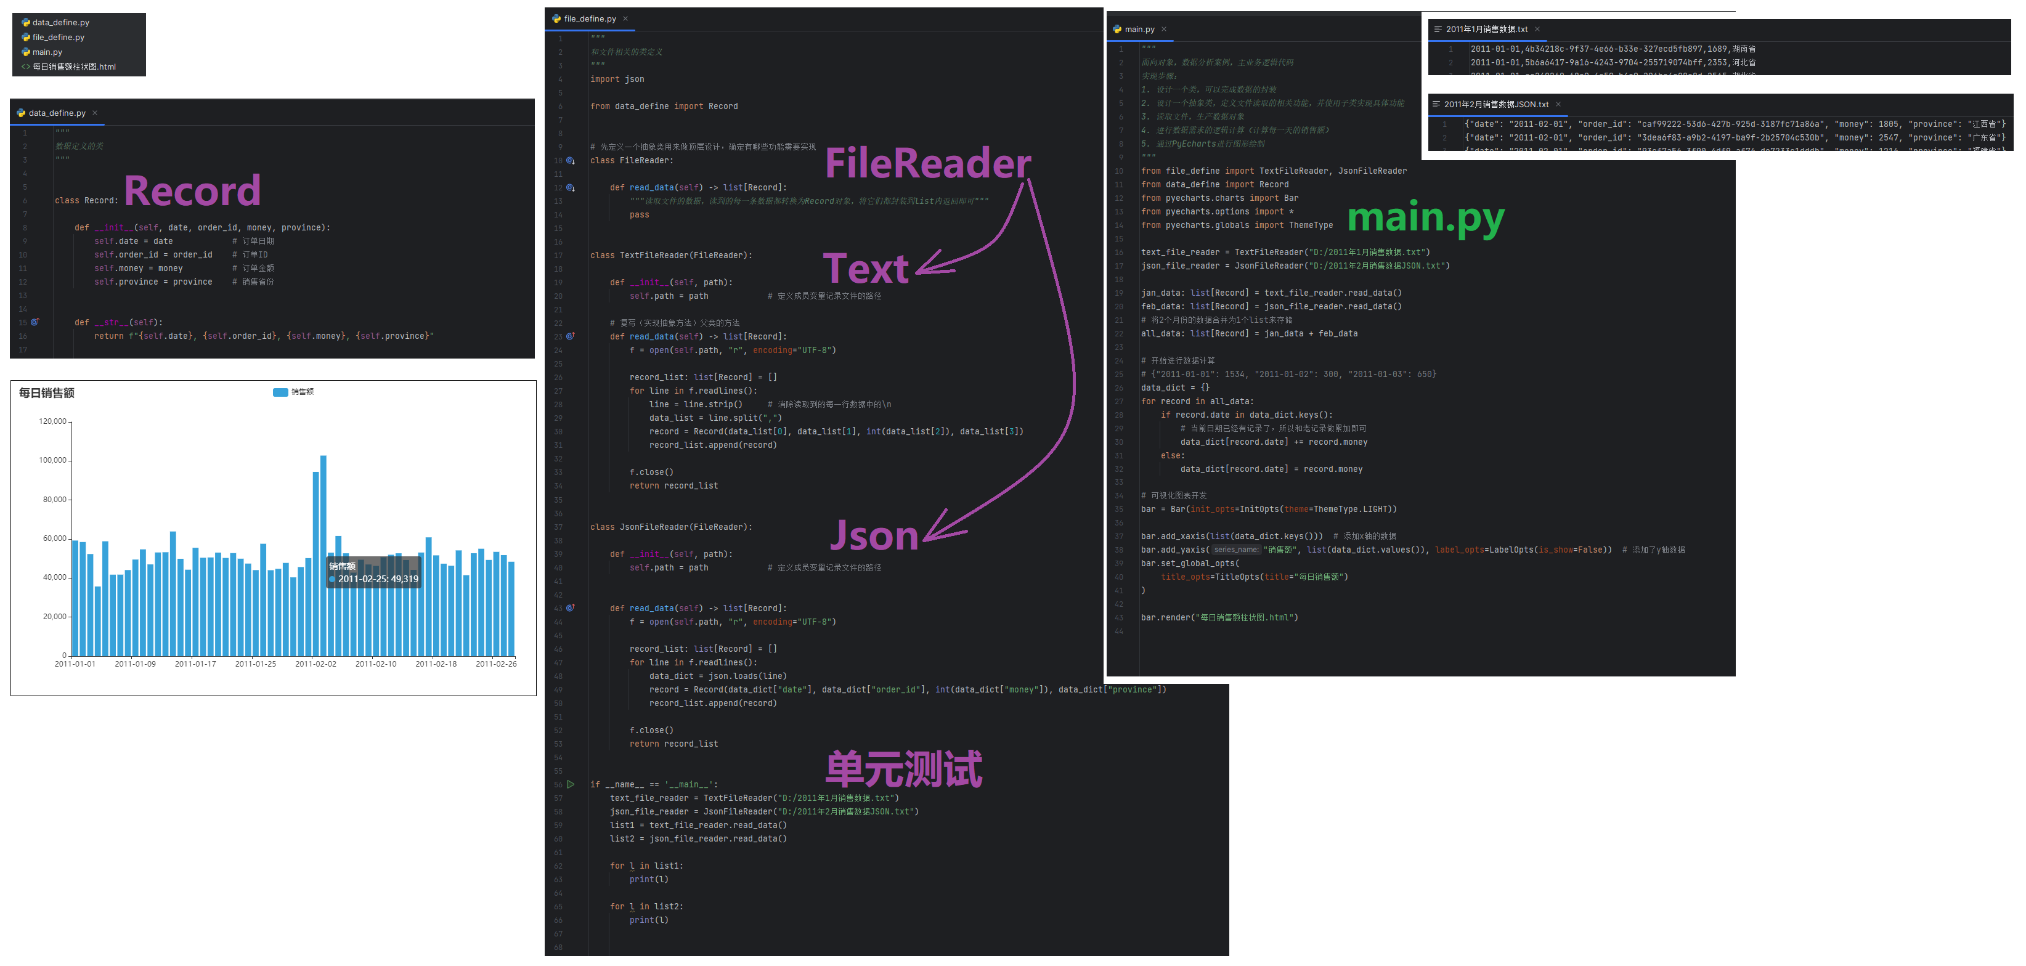Click the override gutter icon on JsonFileReader read_data
The height and width of the screenshot is (966, 2026).
point(571,608)
